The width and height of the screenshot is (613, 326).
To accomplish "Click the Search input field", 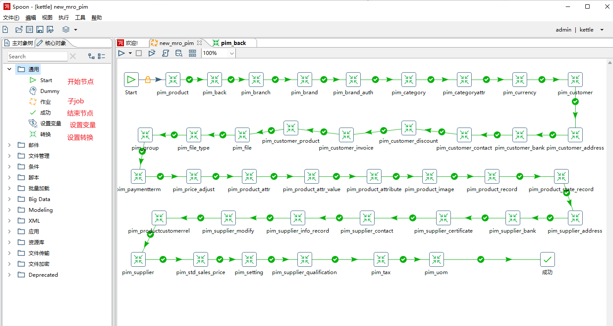I will [38, 56].
